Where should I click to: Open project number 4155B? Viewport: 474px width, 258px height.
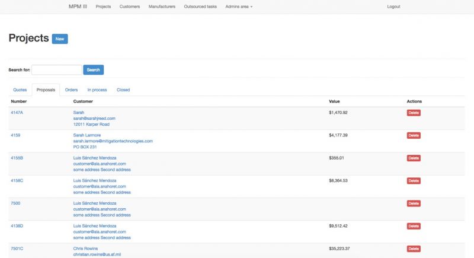[17, 158]
